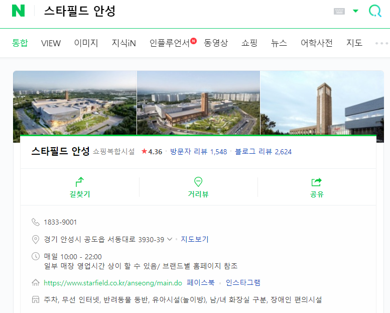The image size is (390, 313).
Task: Click the 공유 share icon
Action: [x=317, y=182]
